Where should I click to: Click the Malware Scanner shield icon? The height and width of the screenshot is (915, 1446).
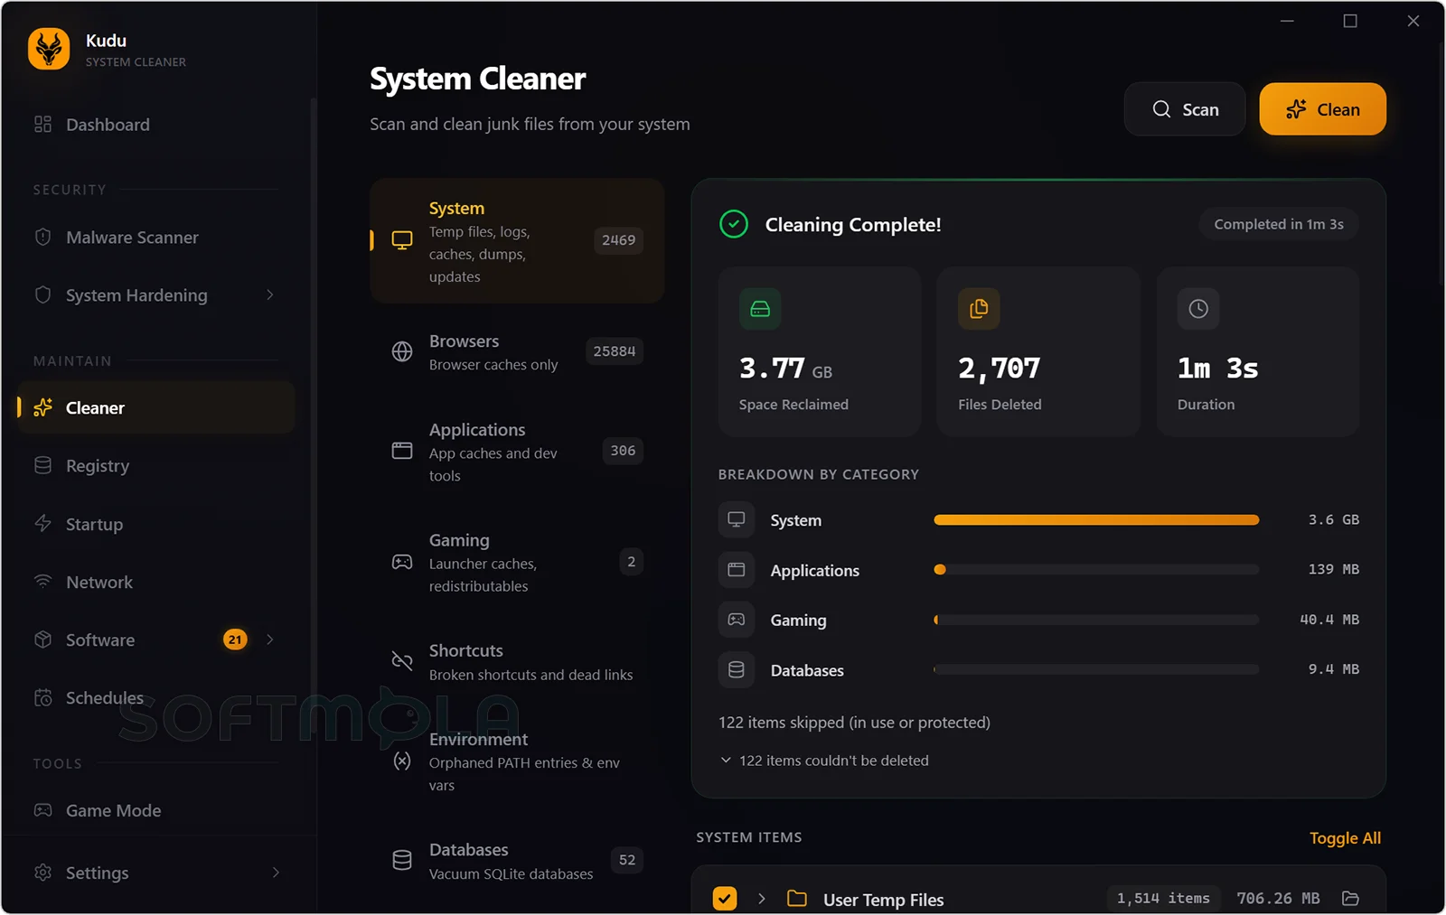(x=42, y=238)
